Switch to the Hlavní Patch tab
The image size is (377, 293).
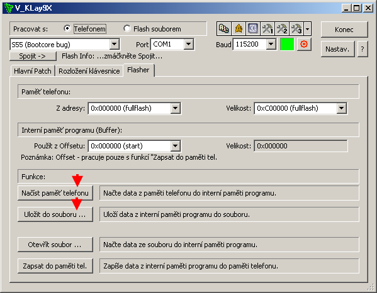pyautogui.click(x=33, y=71)
